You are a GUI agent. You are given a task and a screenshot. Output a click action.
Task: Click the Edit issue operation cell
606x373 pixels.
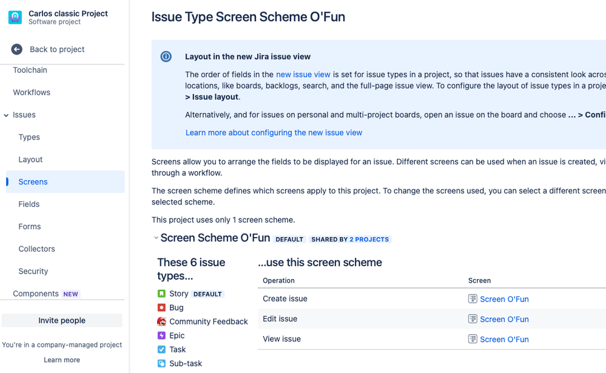(x=280, y=319)
